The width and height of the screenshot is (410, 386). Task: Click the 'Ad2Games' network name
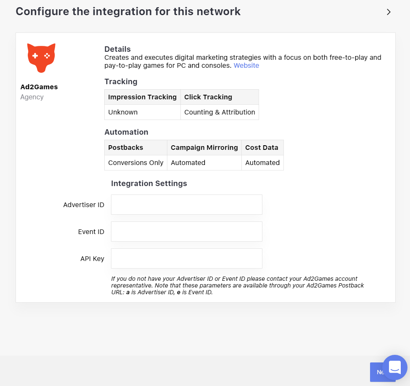[39, 87]
